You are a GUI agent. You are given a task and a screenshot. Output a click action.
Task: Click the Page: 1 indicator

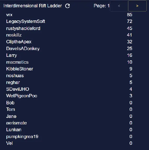tap(102, 6)
